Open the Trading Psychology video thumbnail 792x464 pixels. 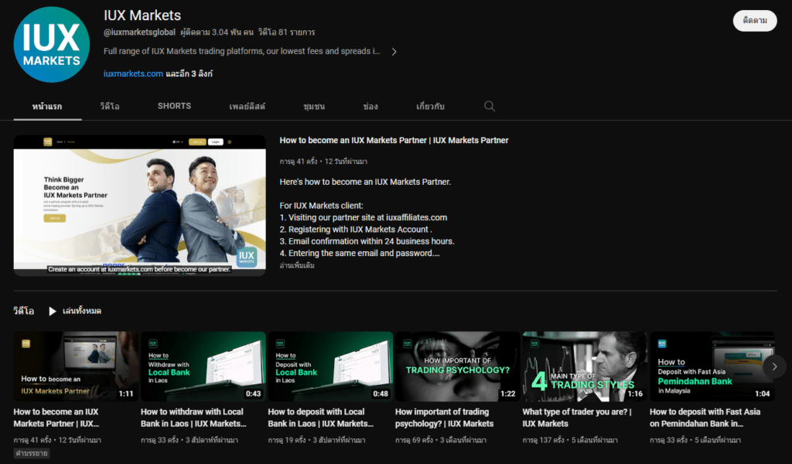point(458,366)
